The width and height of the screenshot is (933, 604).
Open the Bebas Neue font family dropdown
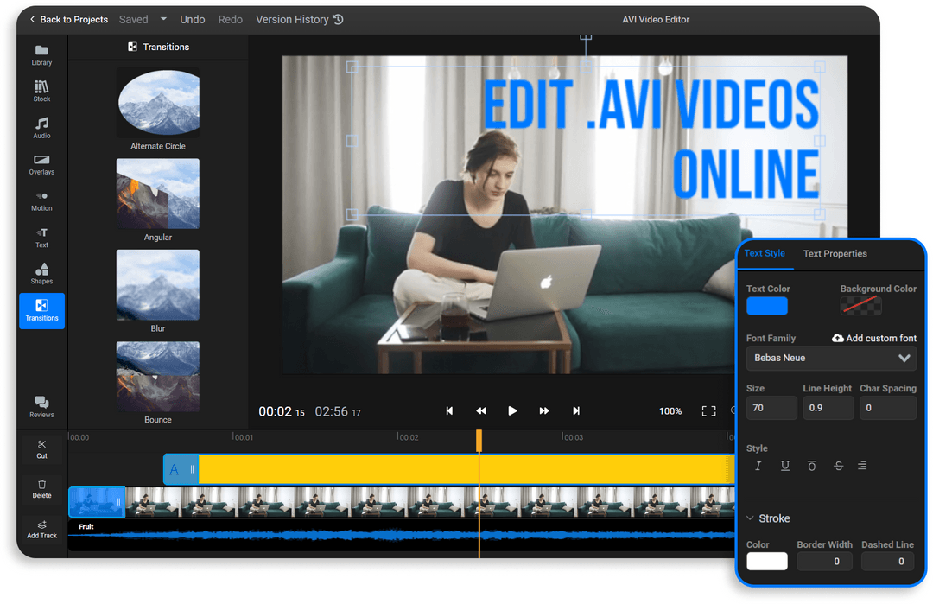point(830,358)
